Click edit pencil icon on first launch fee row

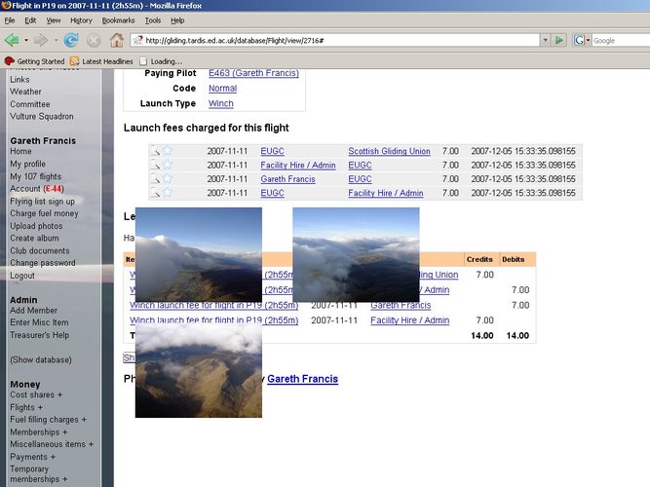pos(155,151)
